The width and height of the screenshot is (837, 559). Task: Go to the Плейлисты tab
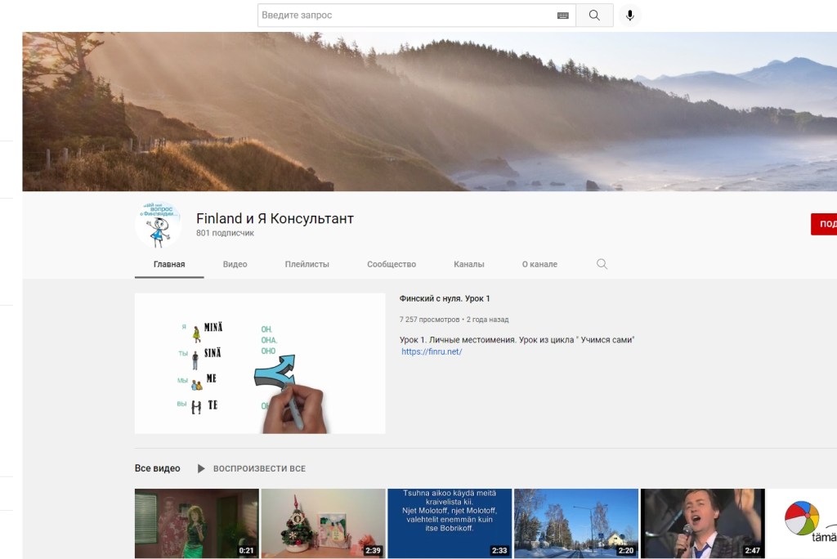pyautogui.click(x=307, y=264)
